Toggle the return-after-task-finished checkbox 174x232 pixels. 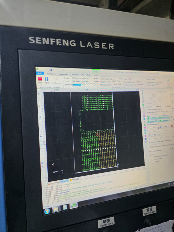150,142
